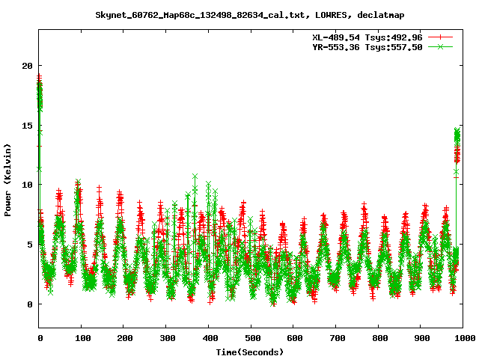Viewport: 479px width, 359px height.
Task: Click x-axis tick label 300
Action: tap(168, 338)
